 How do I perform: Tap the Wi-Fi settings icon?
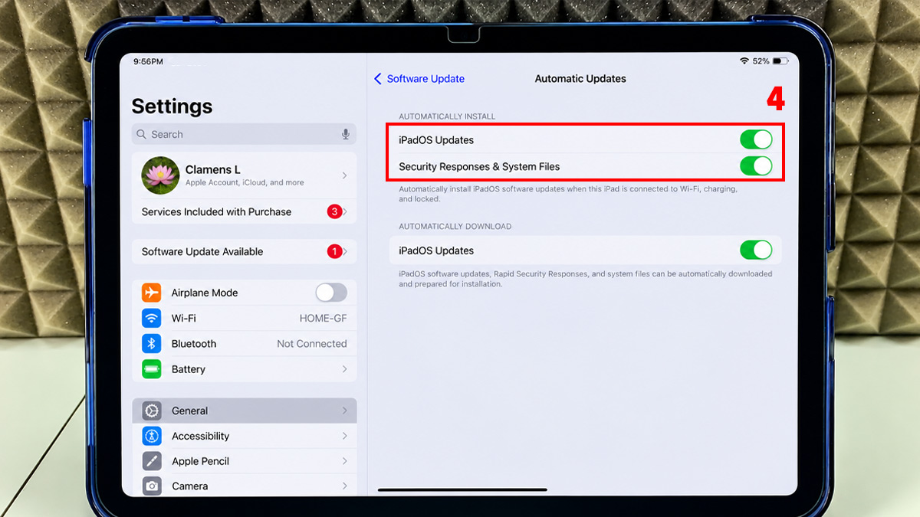152,318
